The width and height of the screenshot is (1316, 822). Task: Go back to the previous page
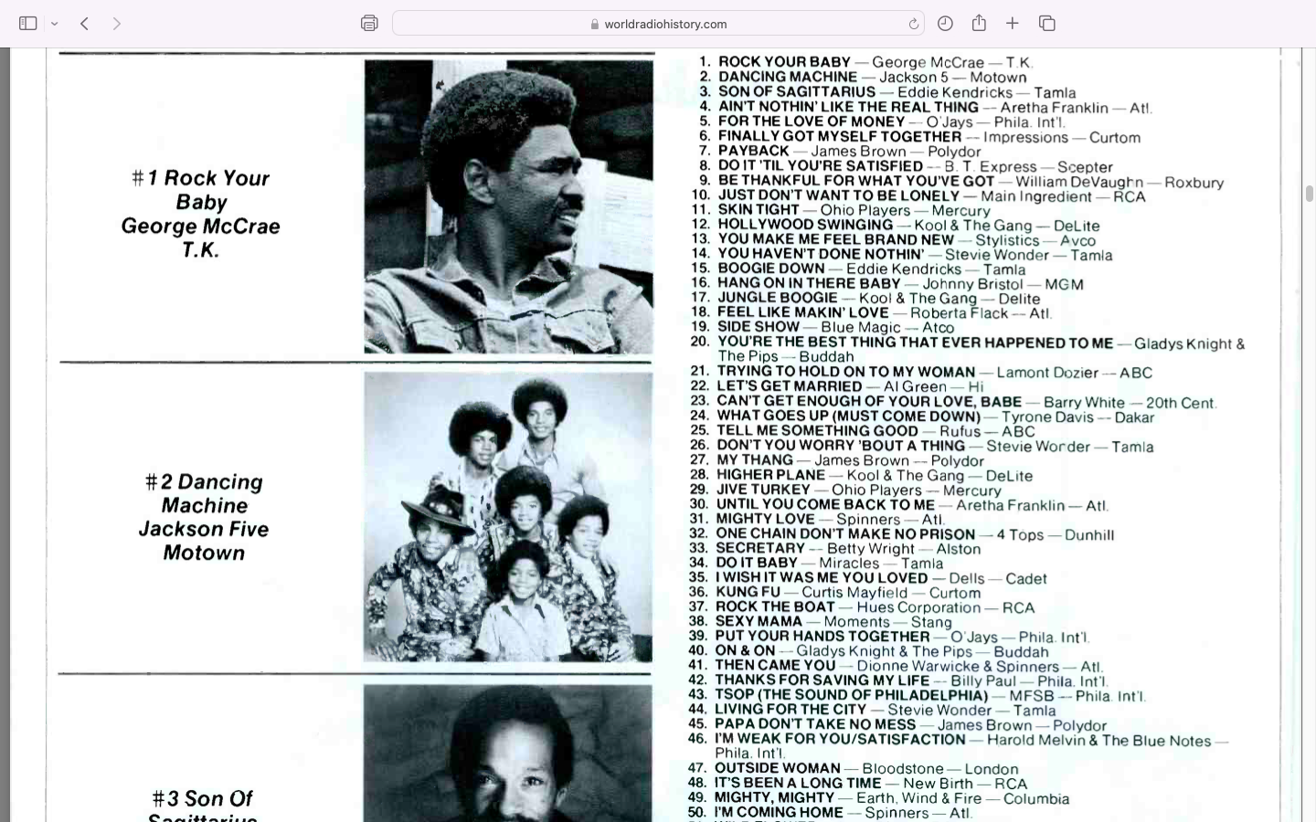84,24
